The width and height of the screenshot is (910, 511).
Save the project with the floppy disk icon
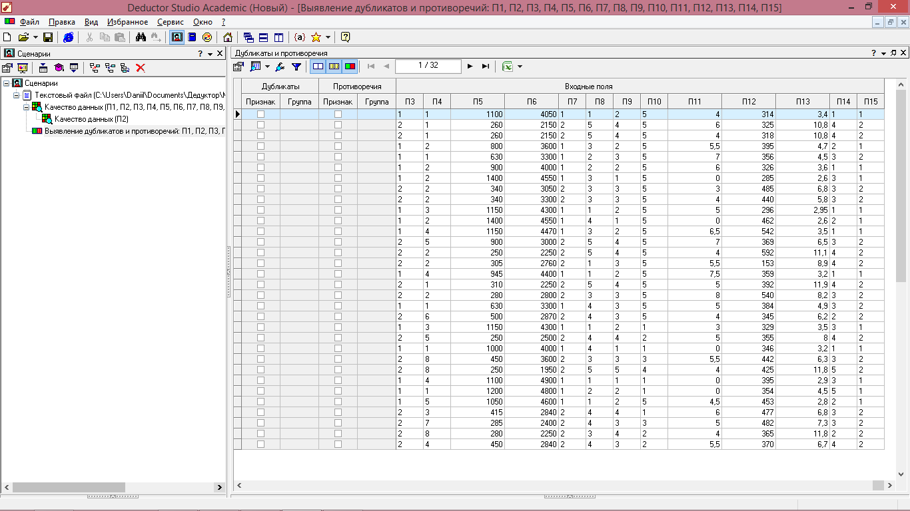point(48,37)
